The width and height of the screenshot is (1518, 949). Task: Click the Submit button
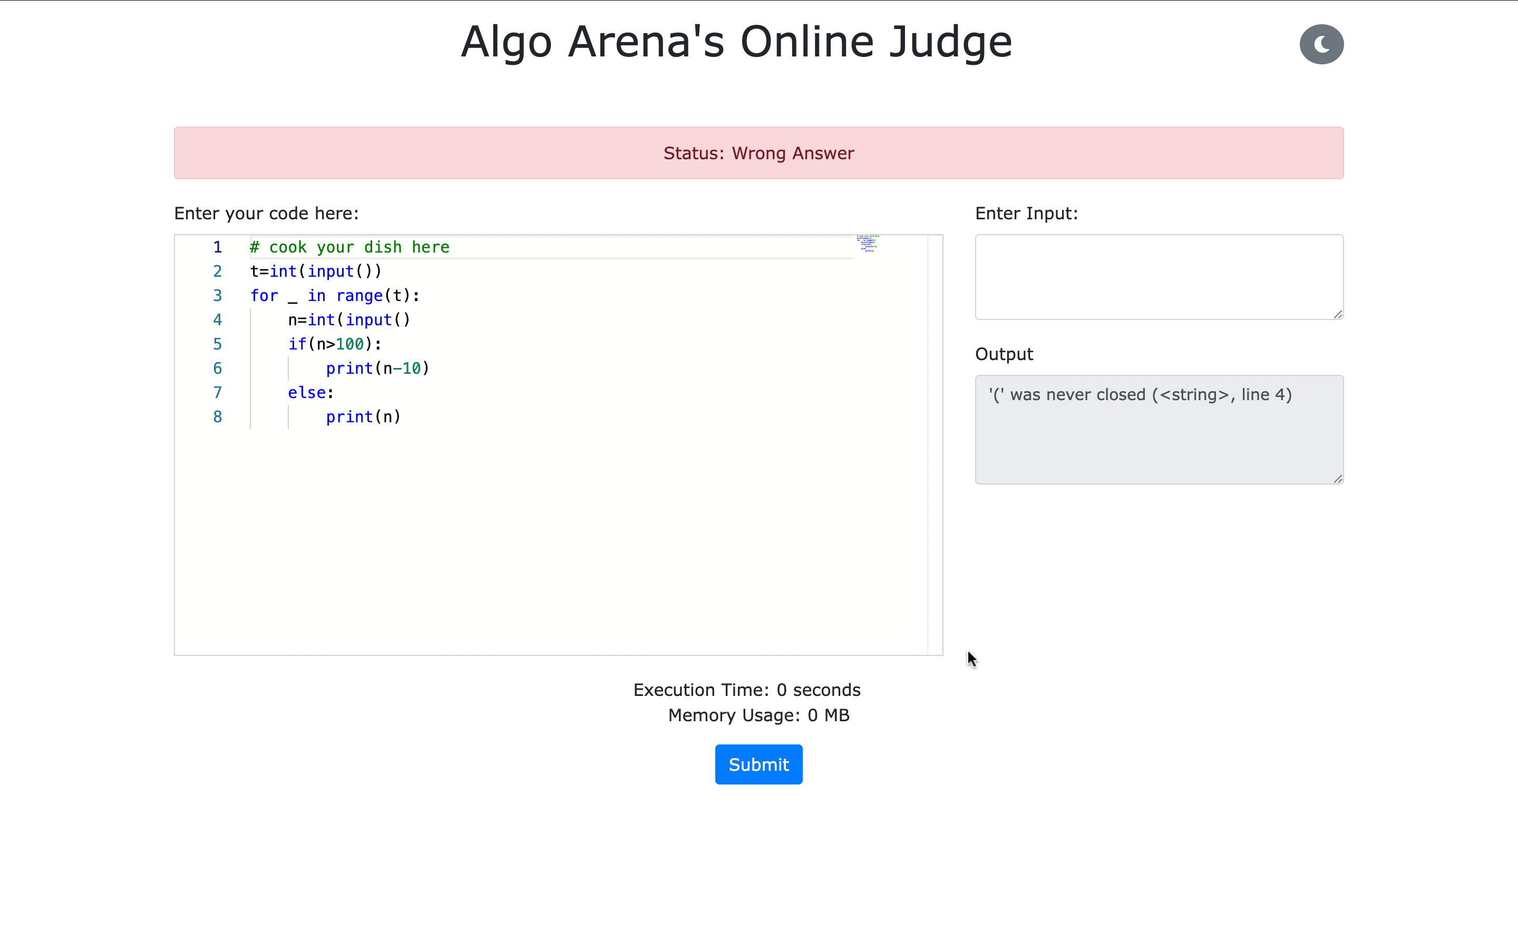(758, 764)
